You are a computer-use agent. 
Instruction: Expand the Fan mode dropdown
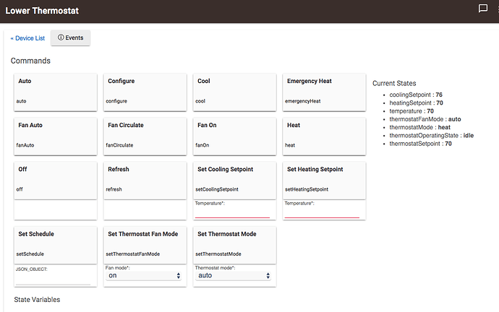click(145, 275)
